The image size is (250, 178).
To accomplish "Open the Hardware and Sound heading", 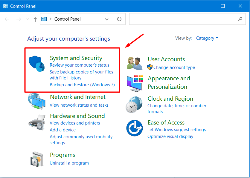I will pos(77,116).
